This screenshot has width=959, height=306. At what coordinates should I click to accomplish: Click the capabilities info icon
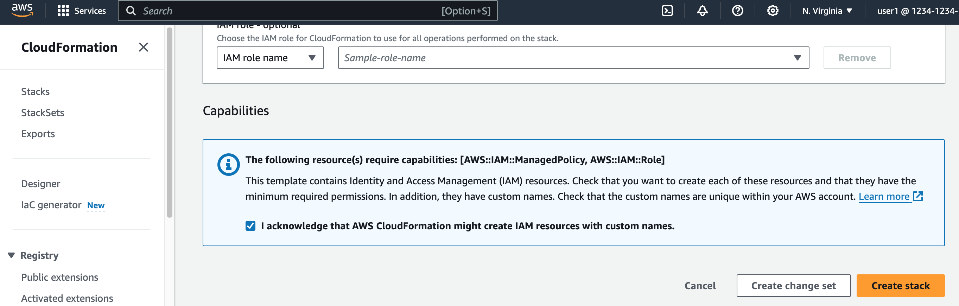(x=228, y=164)
